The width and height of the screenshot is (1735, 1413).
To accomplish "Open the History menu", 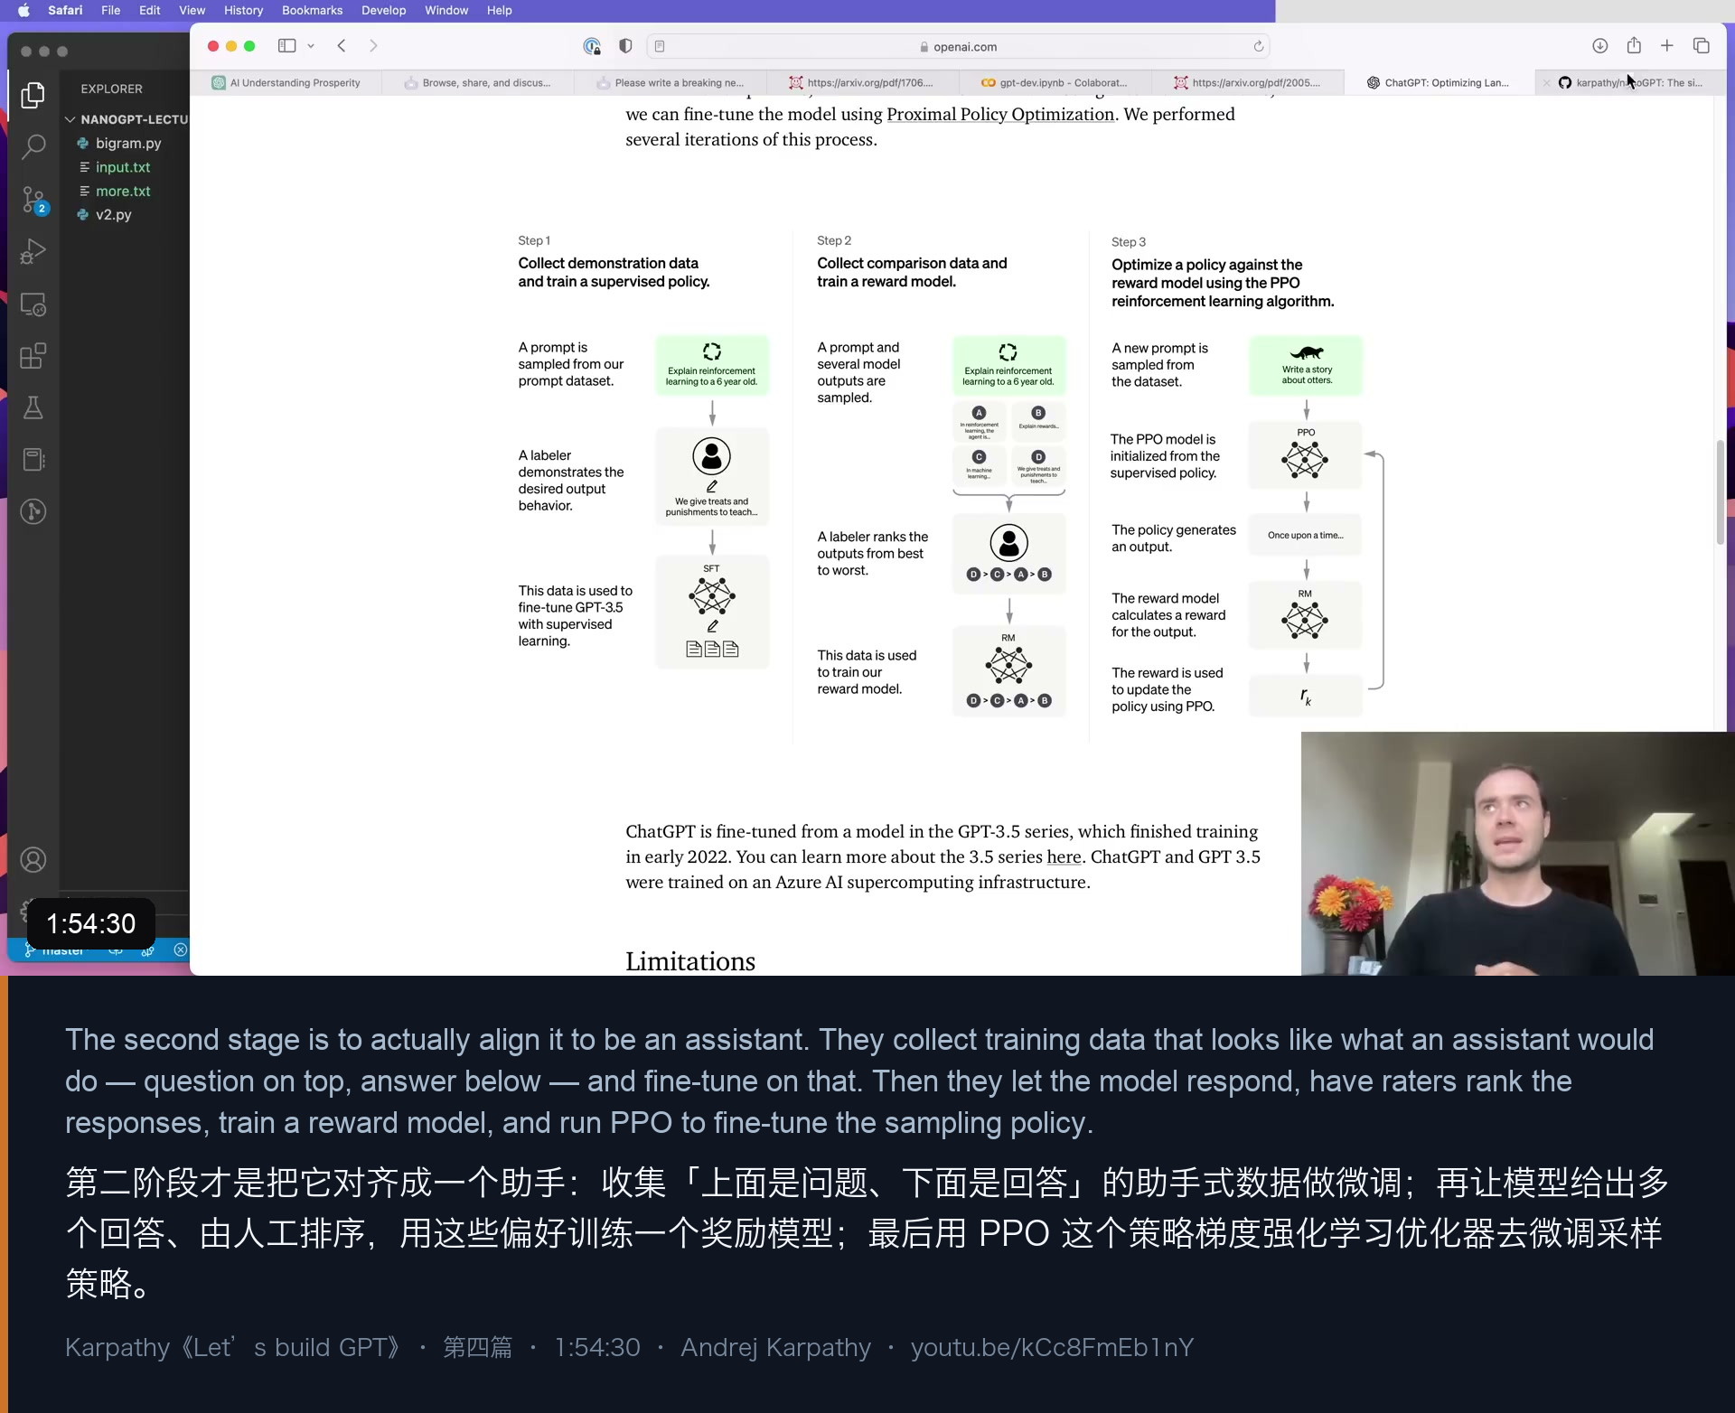I will coord(243,10).
